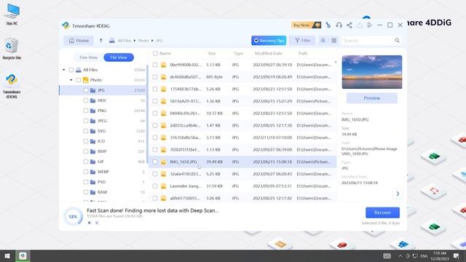Open the hamburger menu icon
466x262 pixels.
click(x=369, y=25)
